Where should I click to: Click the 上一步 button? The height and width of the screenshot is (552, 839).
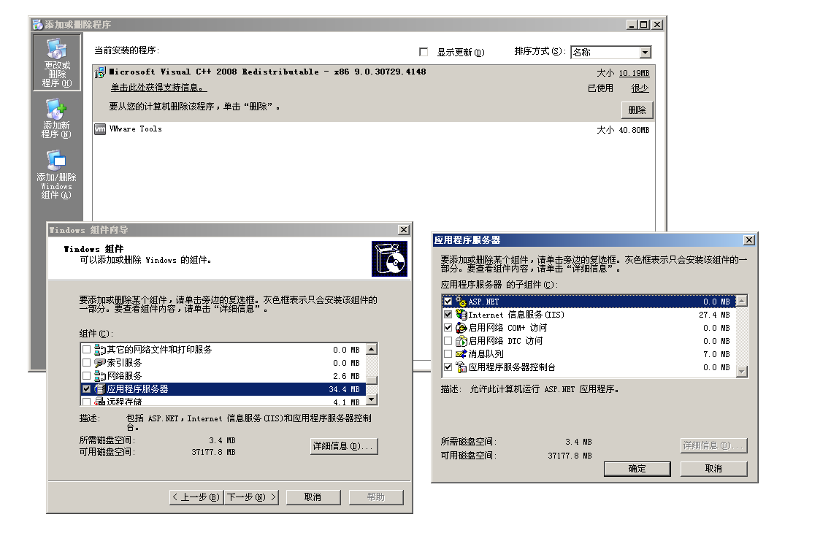pyautogui.click(x=196, y=497)
